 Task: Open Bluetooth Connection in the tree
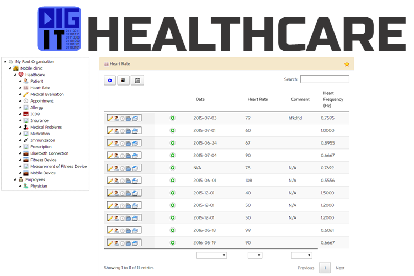(x=49, y=153)
